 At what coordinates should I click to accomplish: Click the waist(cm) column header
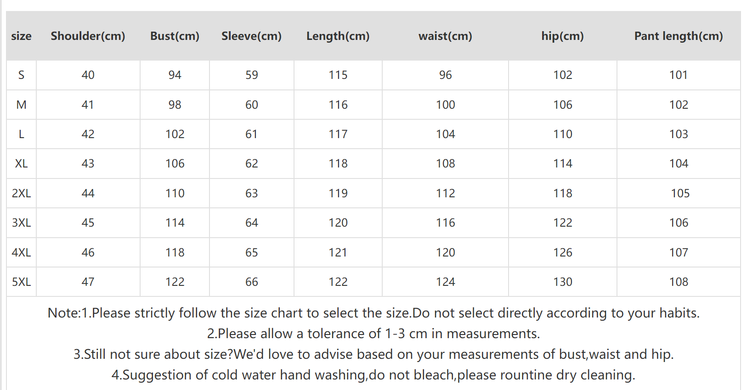click(x=445, y=36)
